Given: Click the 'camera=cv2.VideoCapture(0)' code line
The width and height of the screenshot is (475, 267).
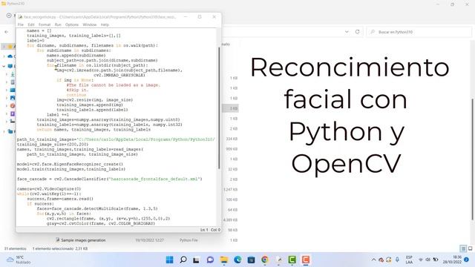Looking at the screenshot, I should pos(49,189).
